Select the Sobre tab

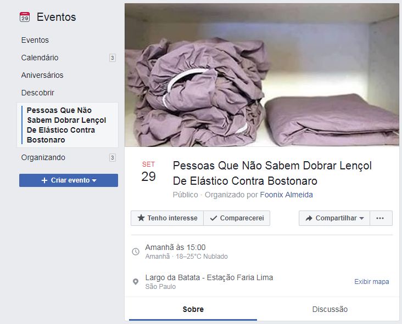click(x=193, y=309)
